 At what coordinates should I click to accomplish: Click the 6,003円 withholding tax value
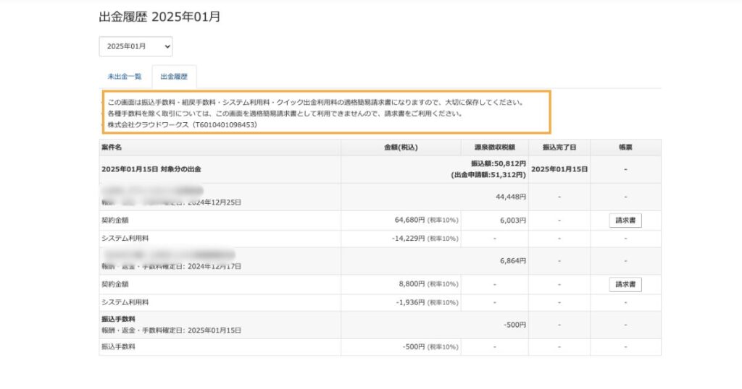513,221
